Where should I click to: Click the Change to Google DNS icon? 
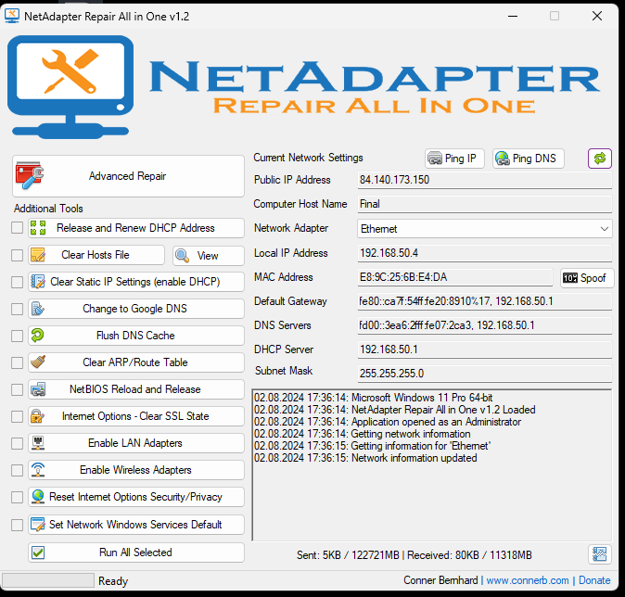38,309
